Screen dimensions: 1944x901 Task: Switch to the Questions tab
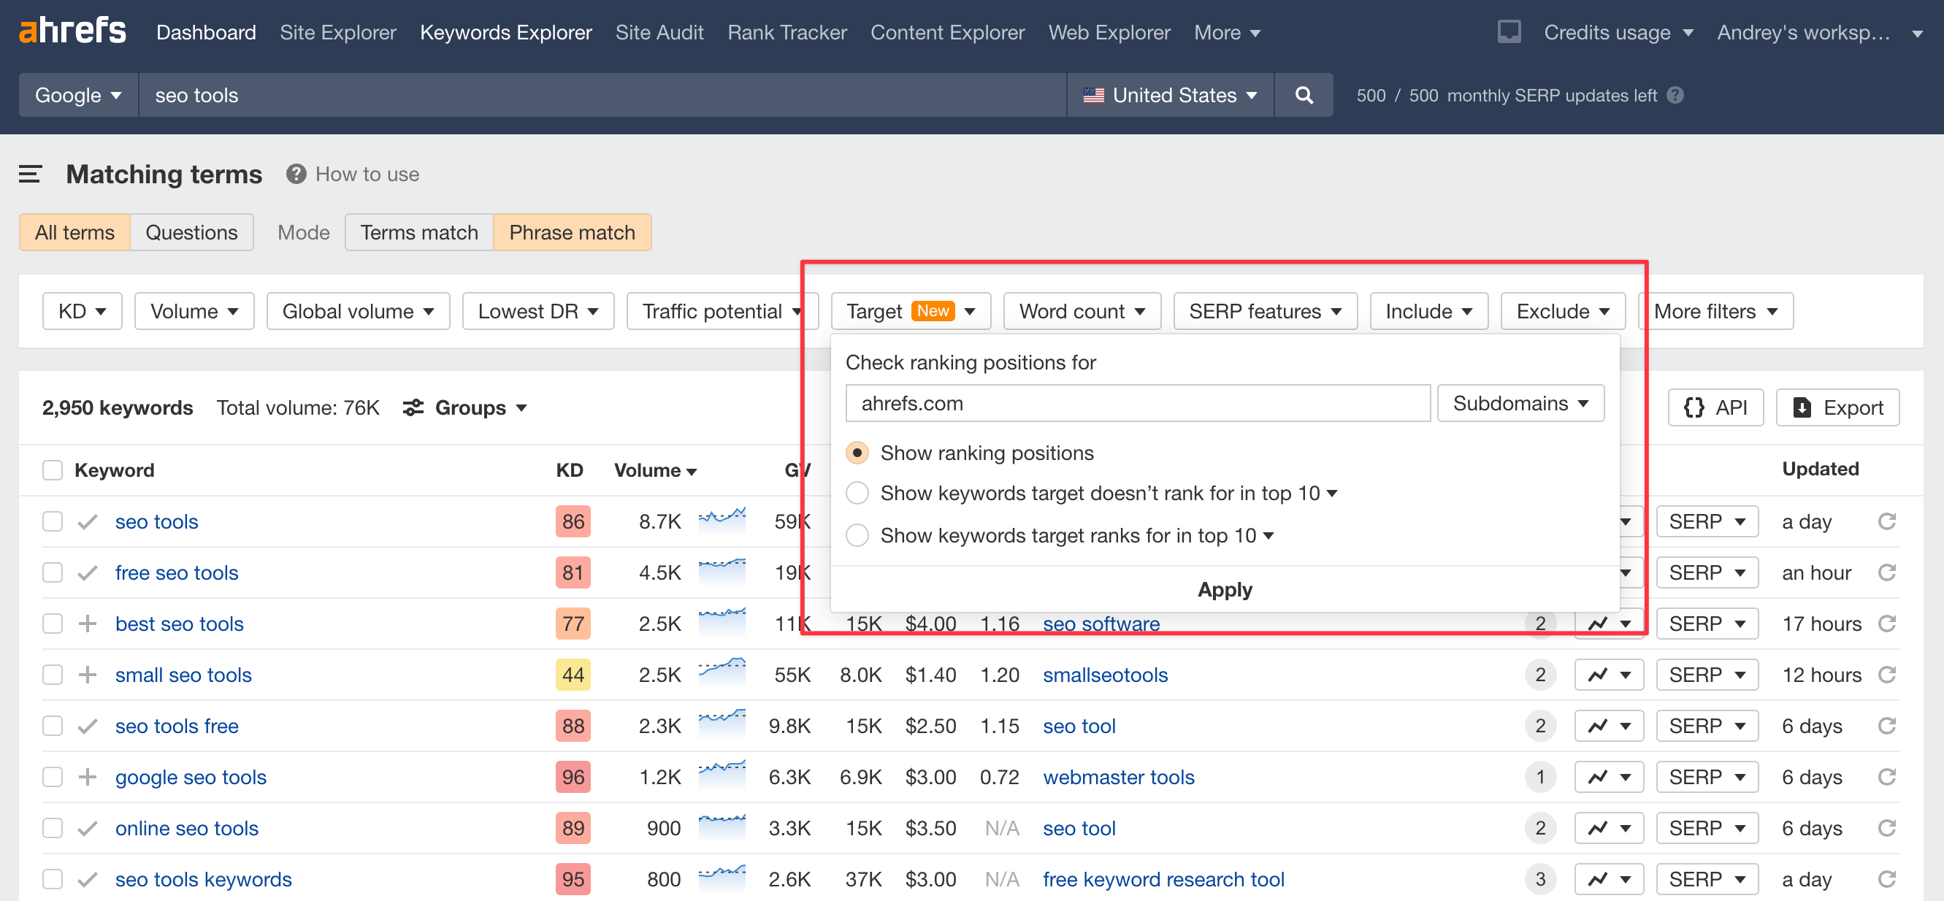(191, 231)
